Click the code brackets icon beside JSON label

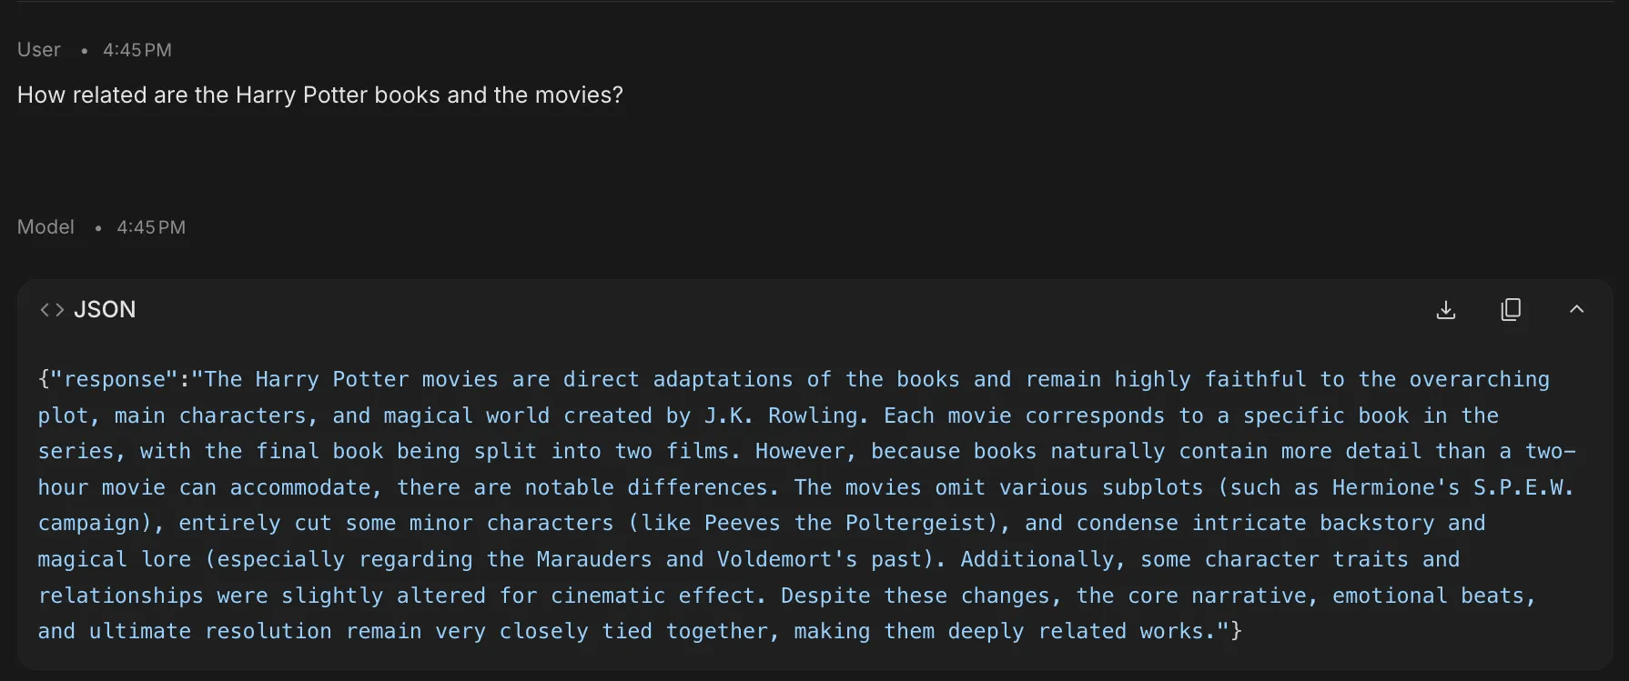coord(51,309)
